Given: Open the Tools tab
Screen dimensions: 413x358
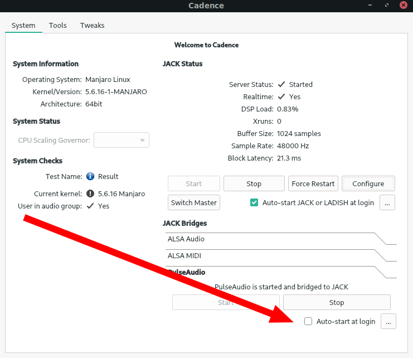Looking at the screenshot, I should [57, 25].
